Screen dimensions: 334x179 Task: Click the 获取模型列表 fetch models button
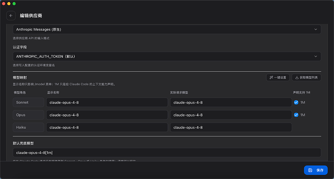[306, 78]
